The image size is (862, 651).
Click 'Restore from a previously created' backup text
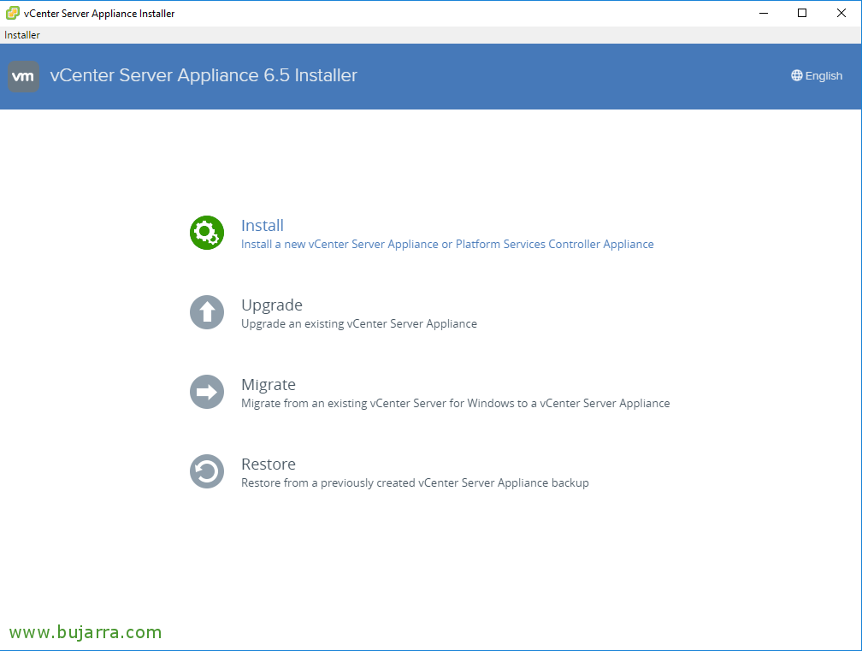(x=415, y=482)
